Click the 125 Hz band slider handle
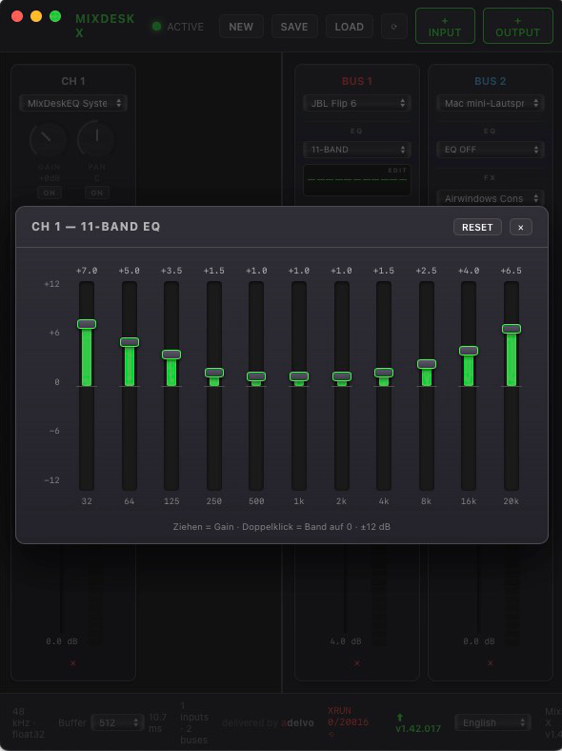 pyautogui.click(x=171, y=355)
